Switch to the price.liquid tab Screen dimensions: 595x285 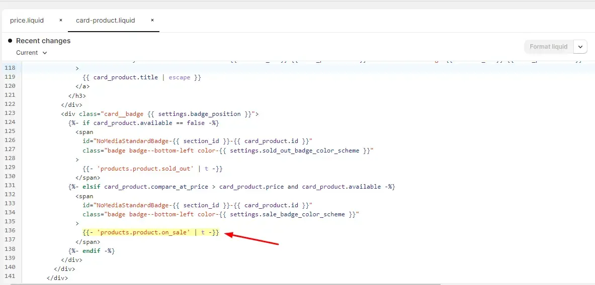pos(27,21)
